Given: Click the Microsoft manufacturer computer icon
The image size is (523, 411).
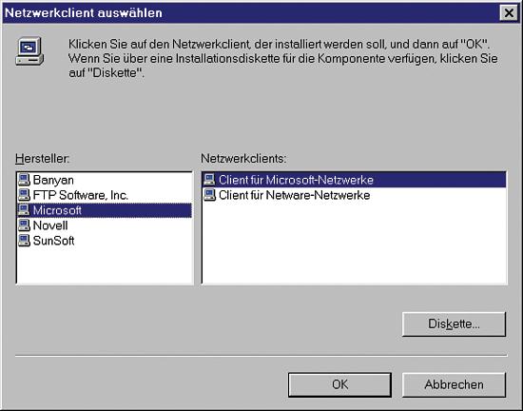Looking at the screenshot, I should coord(24,210).
